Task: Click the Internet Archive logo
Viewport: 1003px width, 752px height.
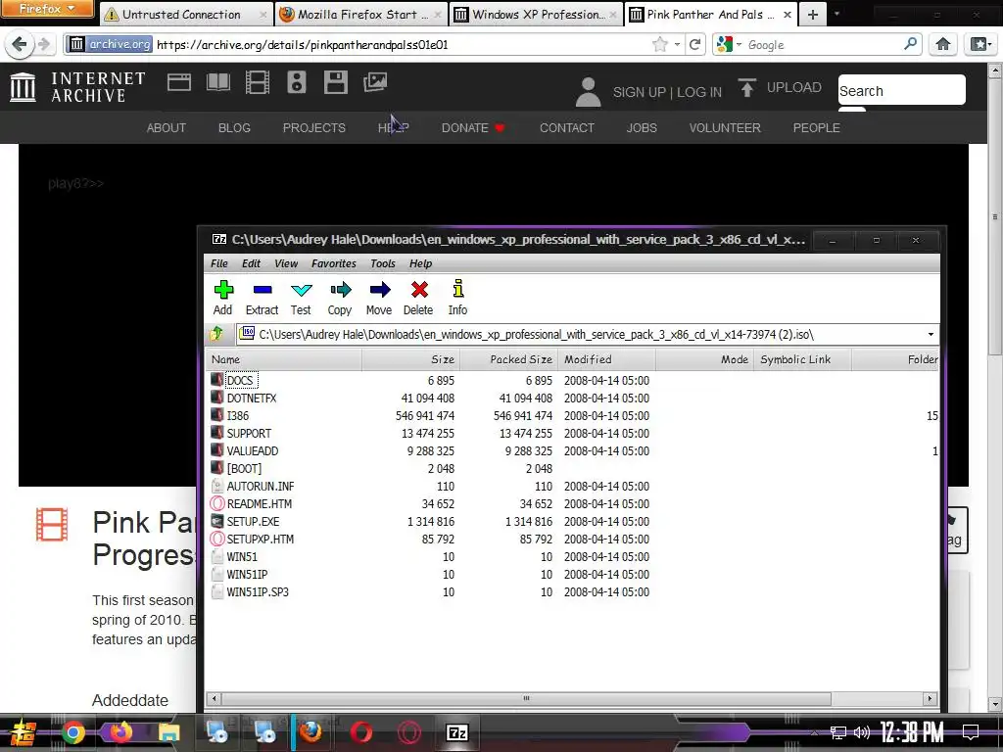Action: click(x=78, y=87)
